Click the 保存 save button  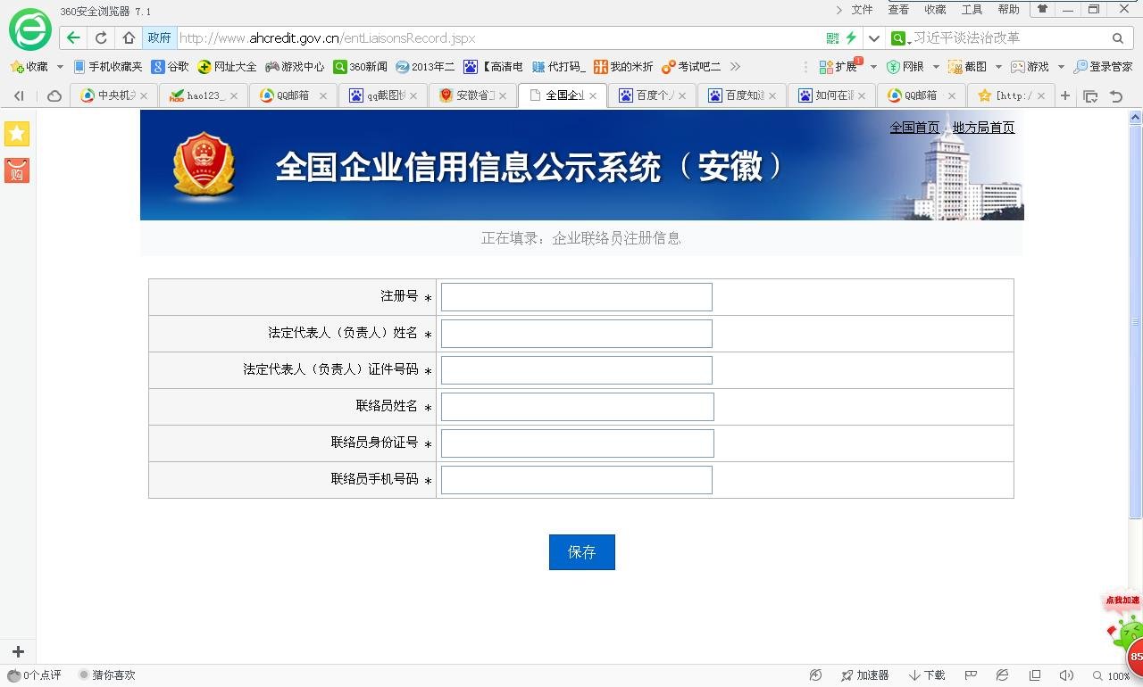tap(581, 551)
